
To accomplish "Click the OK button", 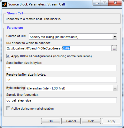I will [51, 121].
